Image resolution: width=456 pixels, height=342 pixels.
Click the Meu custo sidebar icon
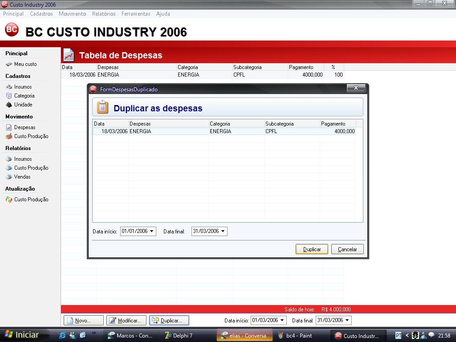tap(9, 64)
